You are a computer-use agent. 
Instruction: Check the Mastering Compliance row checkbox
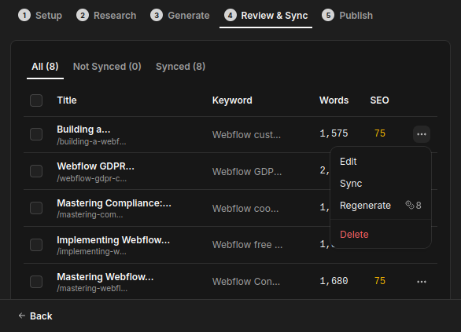point(36,208)
